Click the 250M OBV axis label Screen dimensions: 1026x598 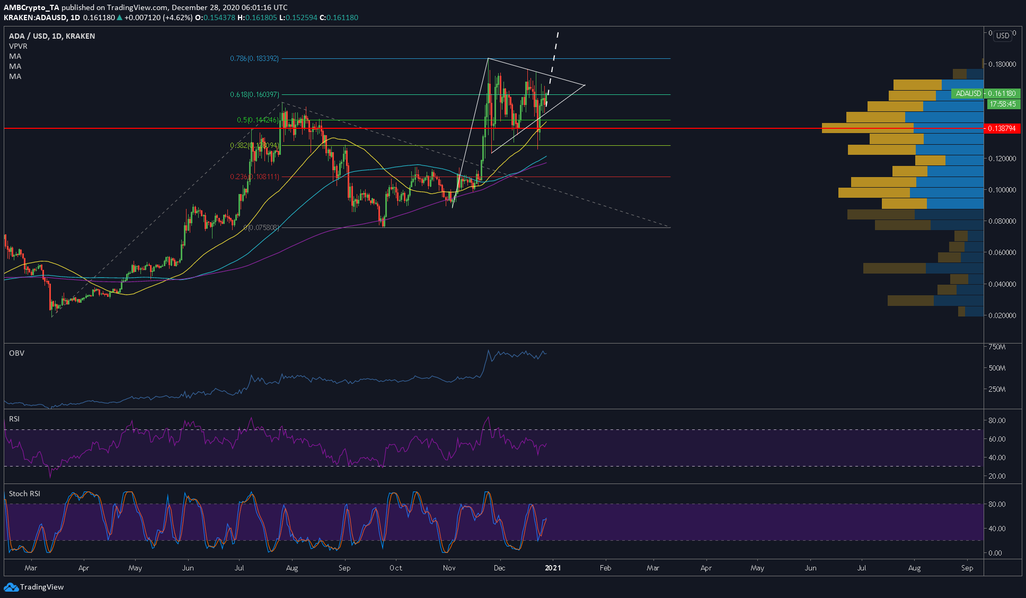pos(997,389)
